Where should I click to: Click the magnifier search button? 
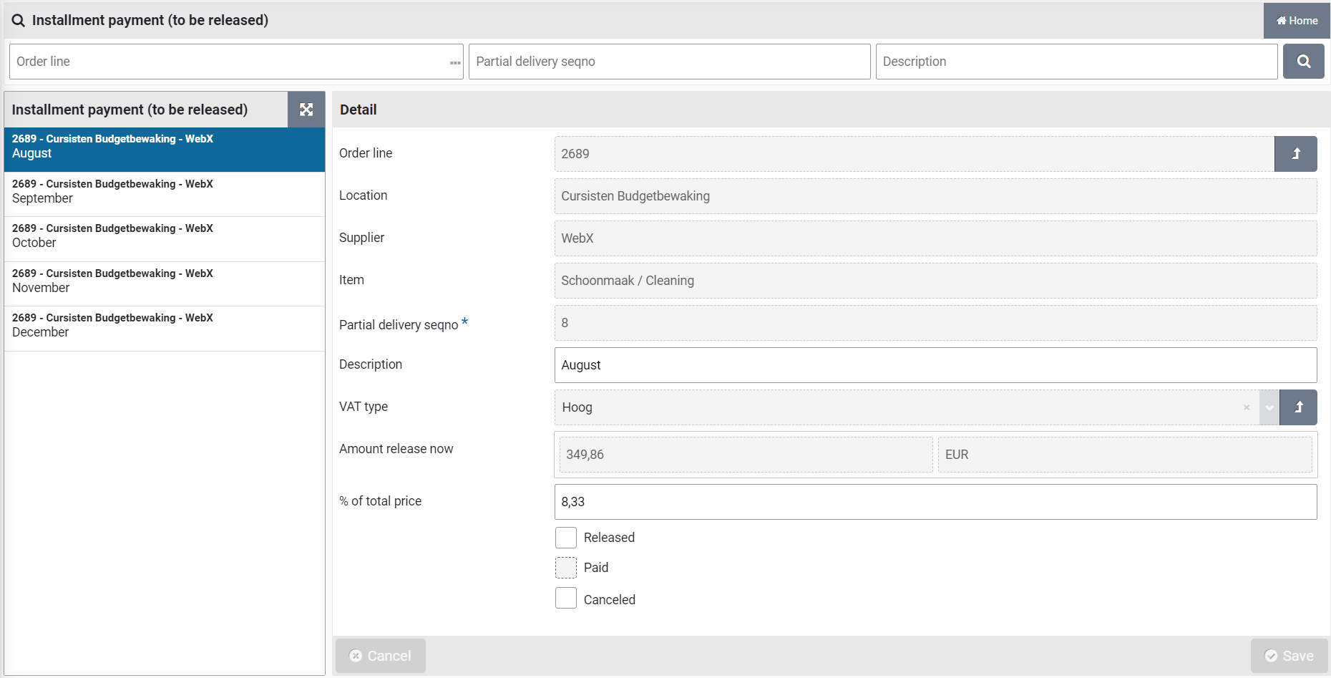tap(1303, 62)
